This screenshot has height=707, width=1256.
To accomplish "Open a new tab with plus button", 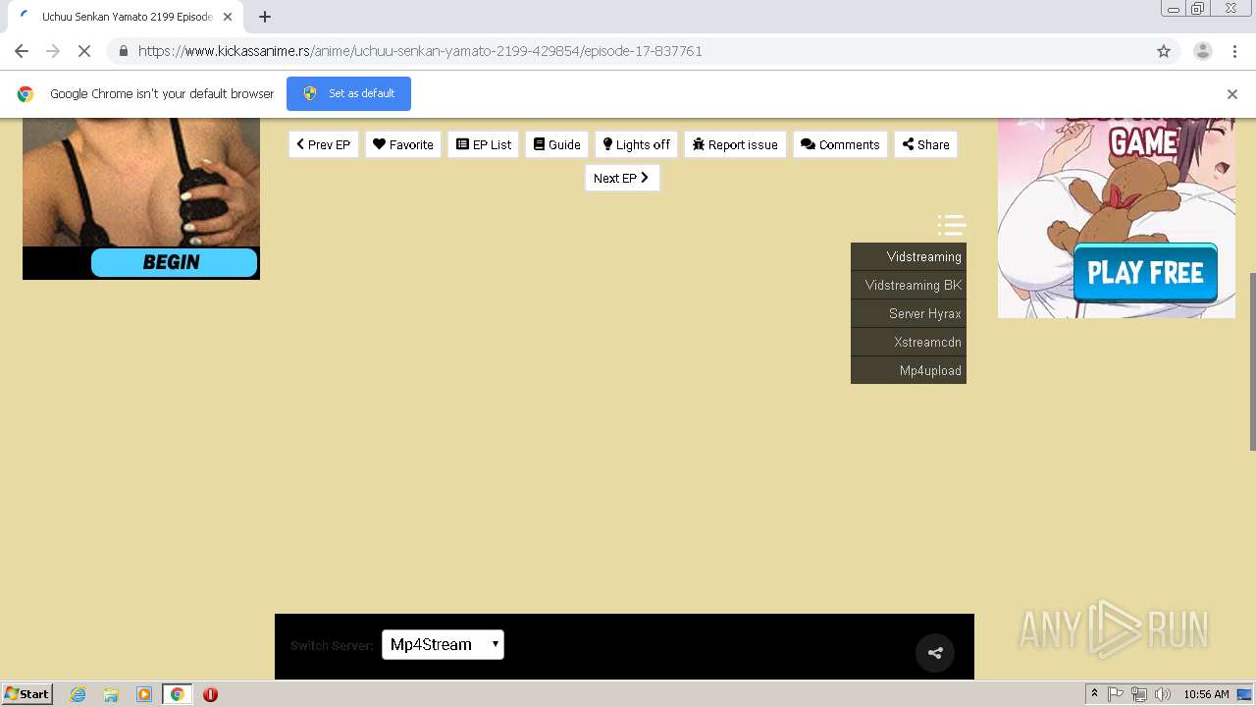I will pos(265,17).
